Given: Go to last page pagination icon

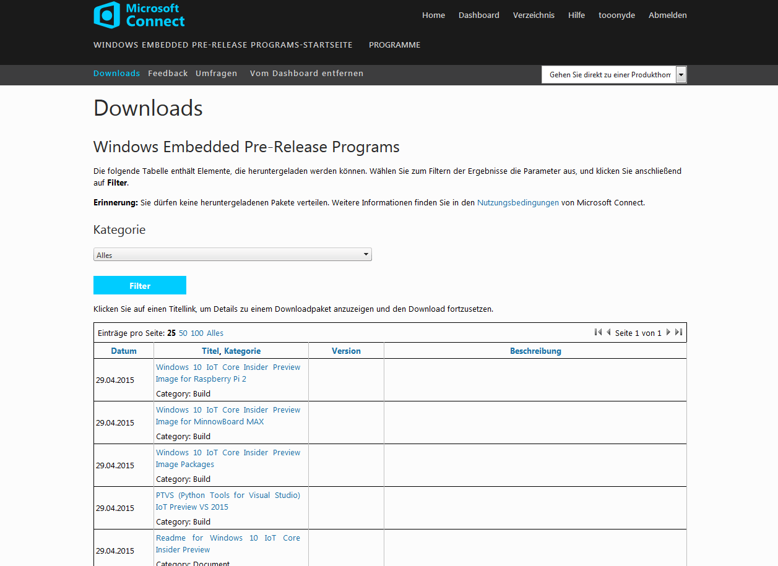Looking at the screenshot, I should click(x=678, y=332).
